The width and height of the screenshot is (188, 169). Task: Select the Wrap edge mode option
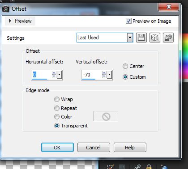pos(57,99)
